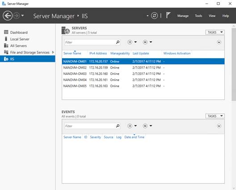
Task: Expand the Servers filter panel chevron
Action: coord(219,42)
